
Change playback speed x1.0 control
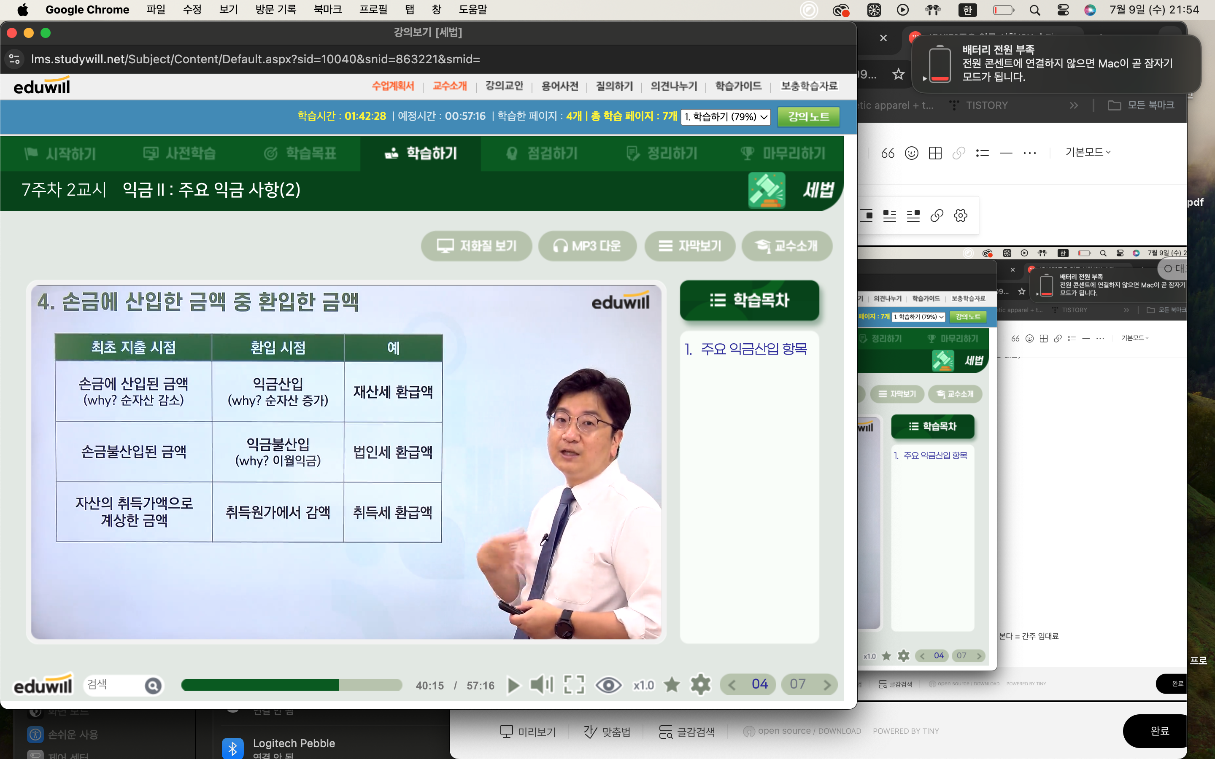[x=643, y=685]
